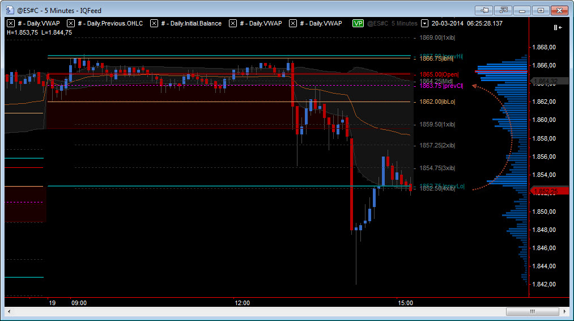Click the 1869.00|1xib| level label
574x321 pixels.
[437, 38]
